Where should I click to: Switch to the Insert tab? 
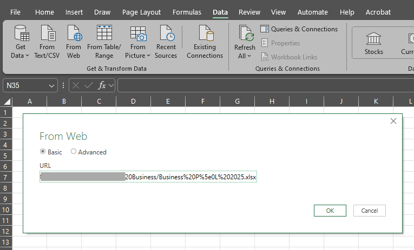[x=74, y=12]
